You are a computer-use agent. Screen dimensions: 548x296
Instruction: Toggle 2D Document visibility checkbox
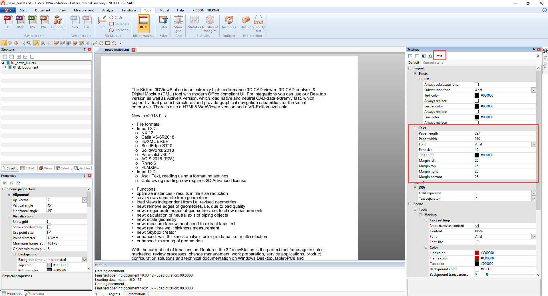pos(10,67)
